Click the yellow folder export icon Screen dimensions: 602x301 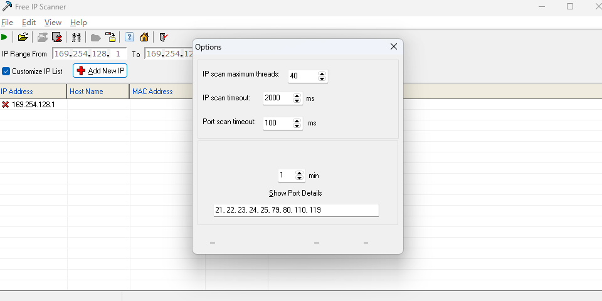[110, 37]
